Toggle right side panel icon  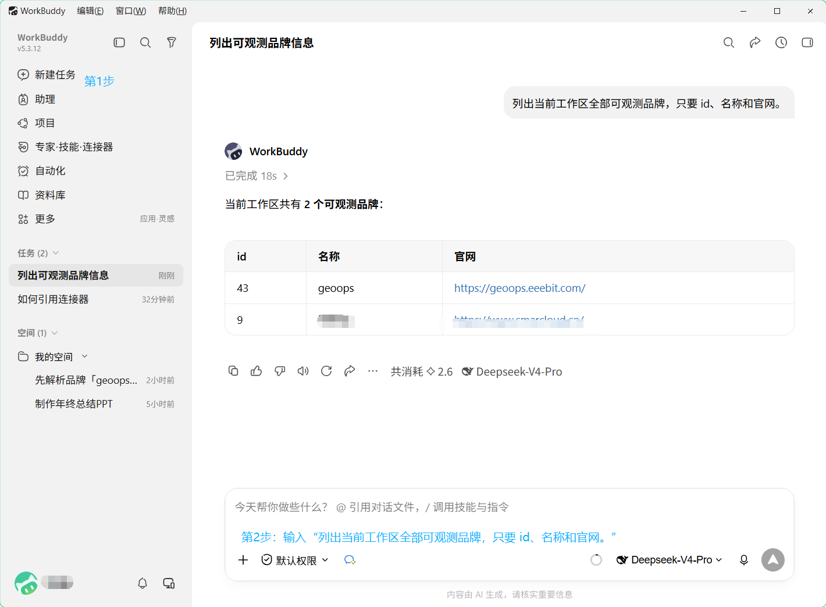(x=807, y=42)
